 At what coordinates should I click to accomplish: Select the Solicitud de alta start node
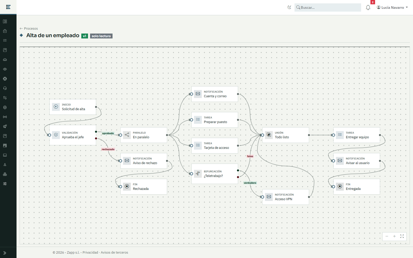pyautogui.click(x=73, y=107)
